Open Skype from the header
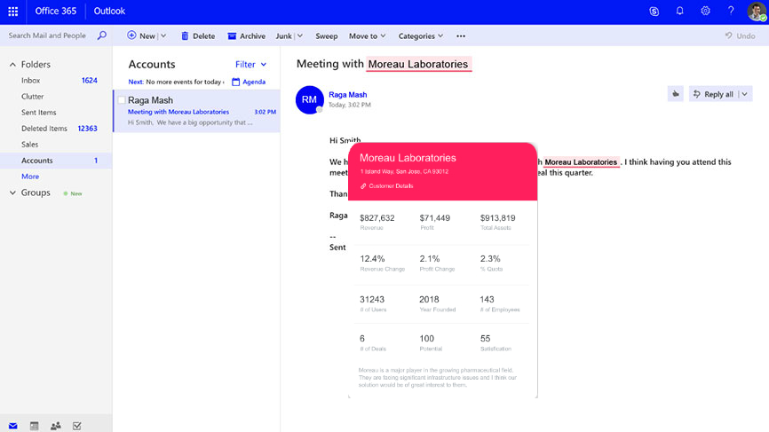 [x=654, y=12]
